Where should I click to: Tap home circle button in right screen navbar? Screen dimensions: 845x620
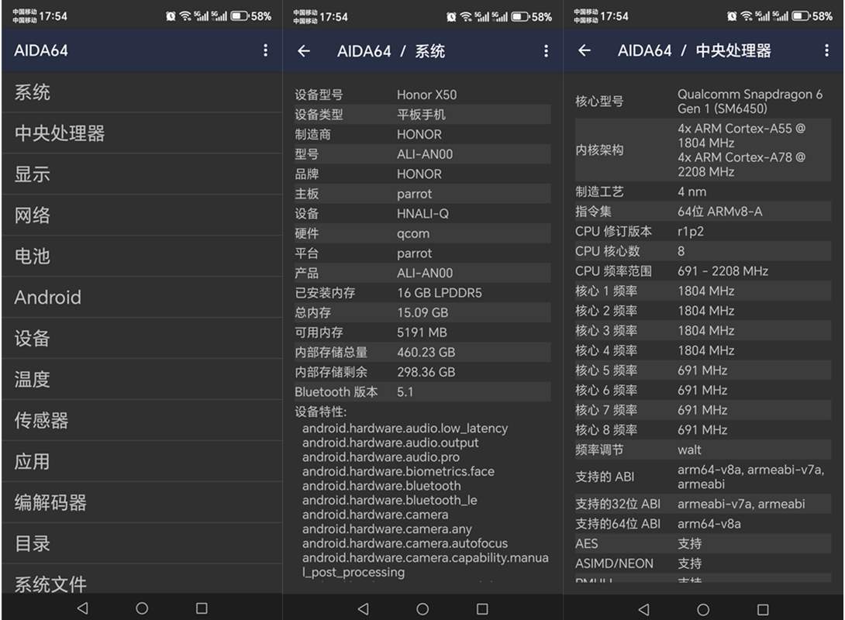click(703, 609)
